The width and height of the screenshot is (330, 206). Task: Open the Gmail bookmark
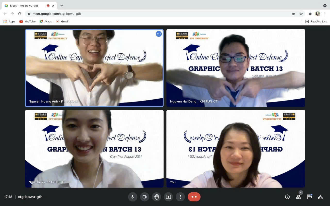pos(62,21)
